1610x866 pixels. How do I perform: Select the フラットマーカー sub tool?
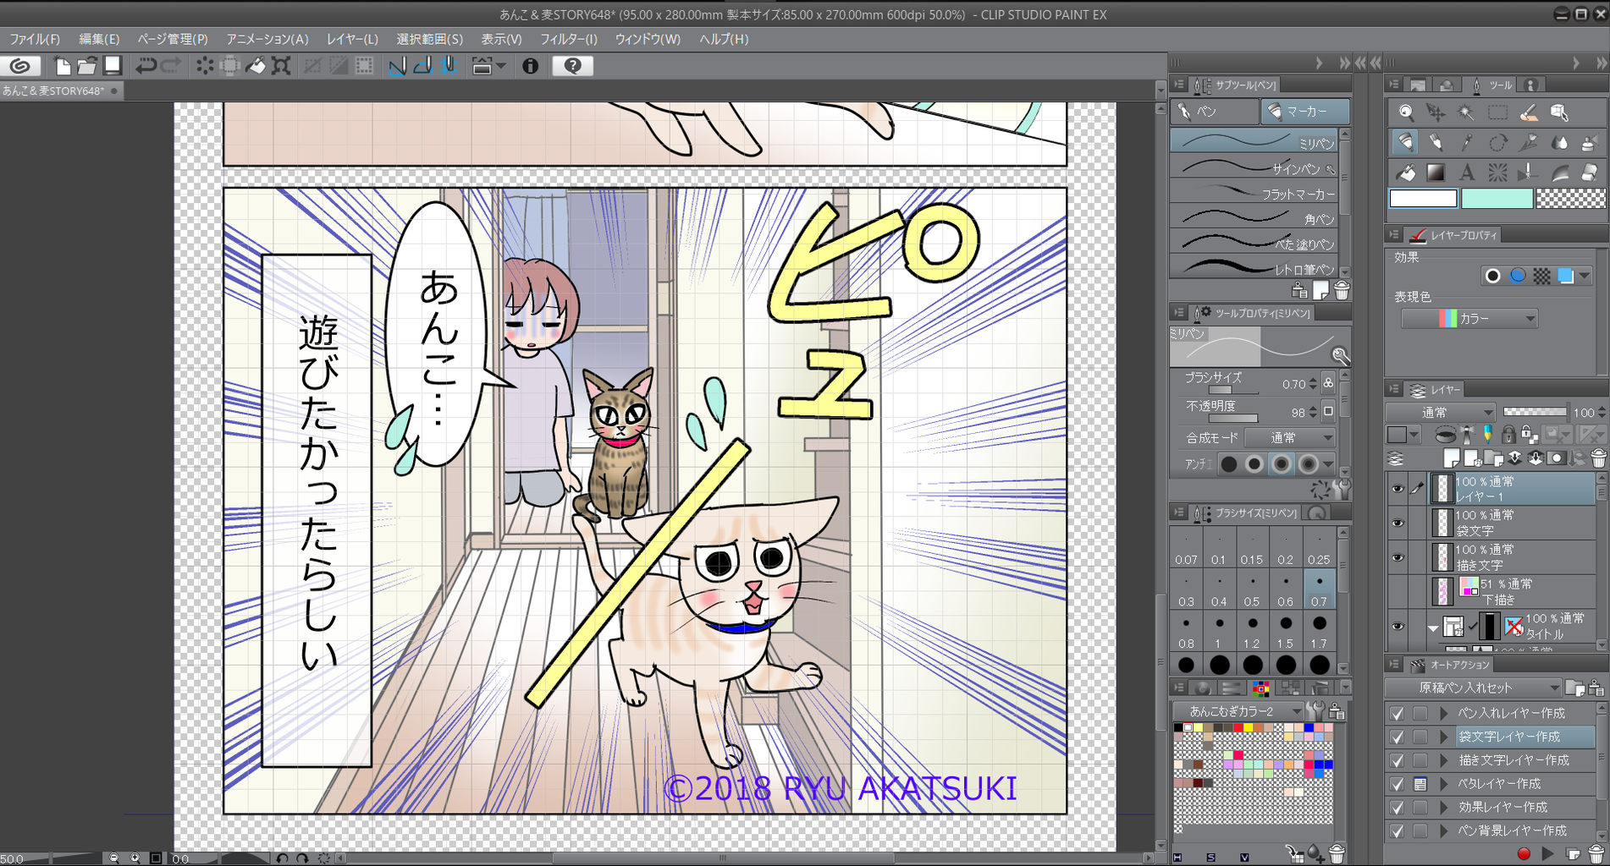(x=1254, y=193)
